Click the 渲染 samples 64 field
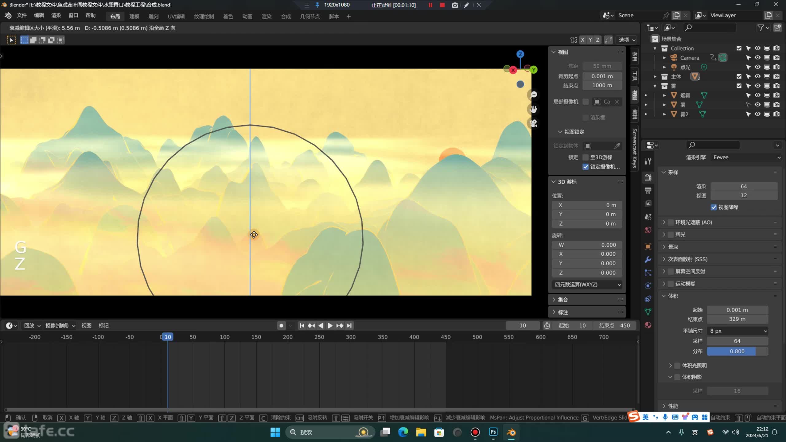The width and height of the screenshot is (786, 442). 744,186
